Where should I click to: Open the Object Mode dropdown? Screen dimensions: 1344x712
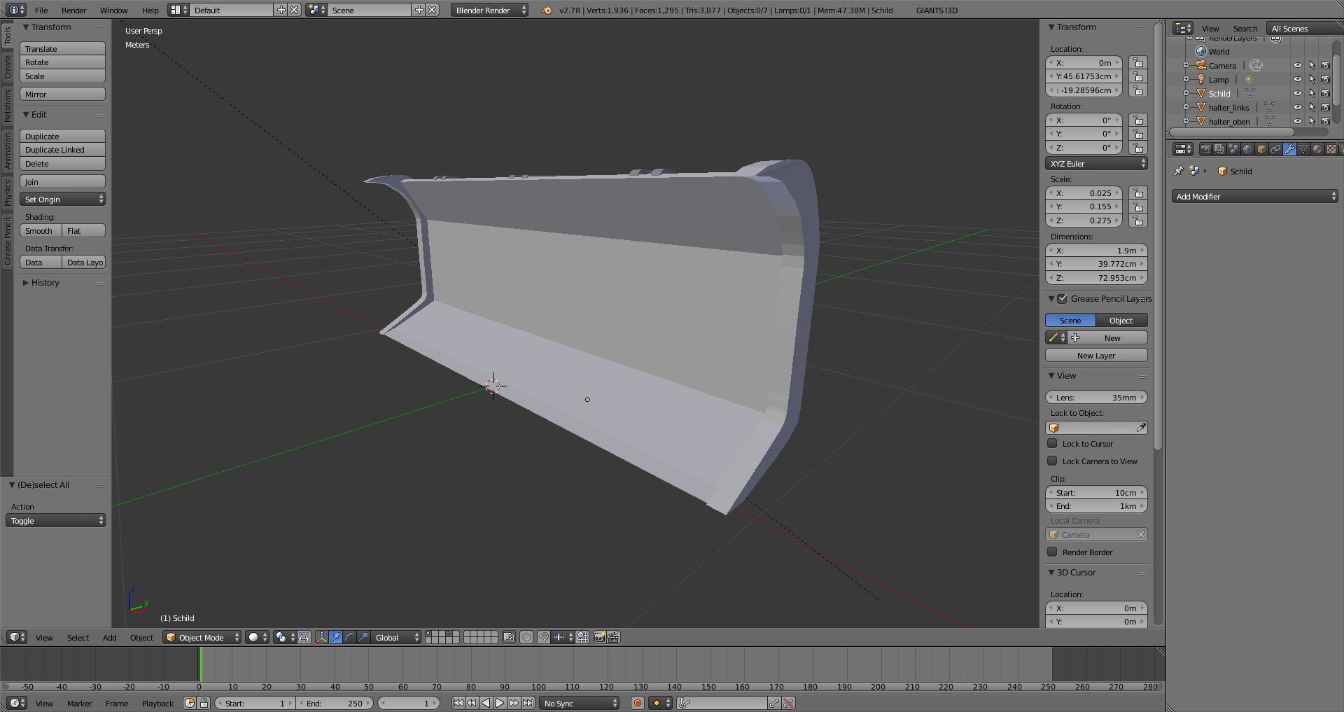[202, 637]
